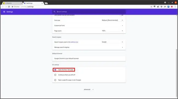Image resolution: width=178 pixels, height=99 pixels.
Task: Close the Settings tab
Action: [x=42, y=3]
